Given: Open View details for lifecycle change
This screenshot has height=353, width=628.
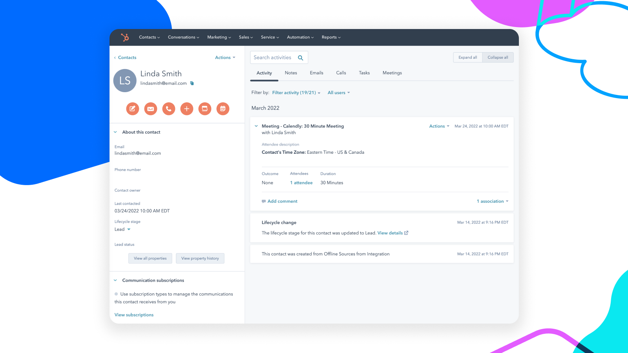Looking at the screenshot, I should click(390, 233).
